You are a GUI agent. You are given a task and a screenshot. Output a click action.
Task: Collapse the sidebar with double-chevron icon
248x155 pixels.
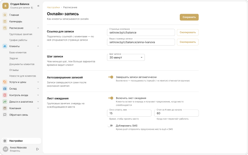[x=38, y=6]
